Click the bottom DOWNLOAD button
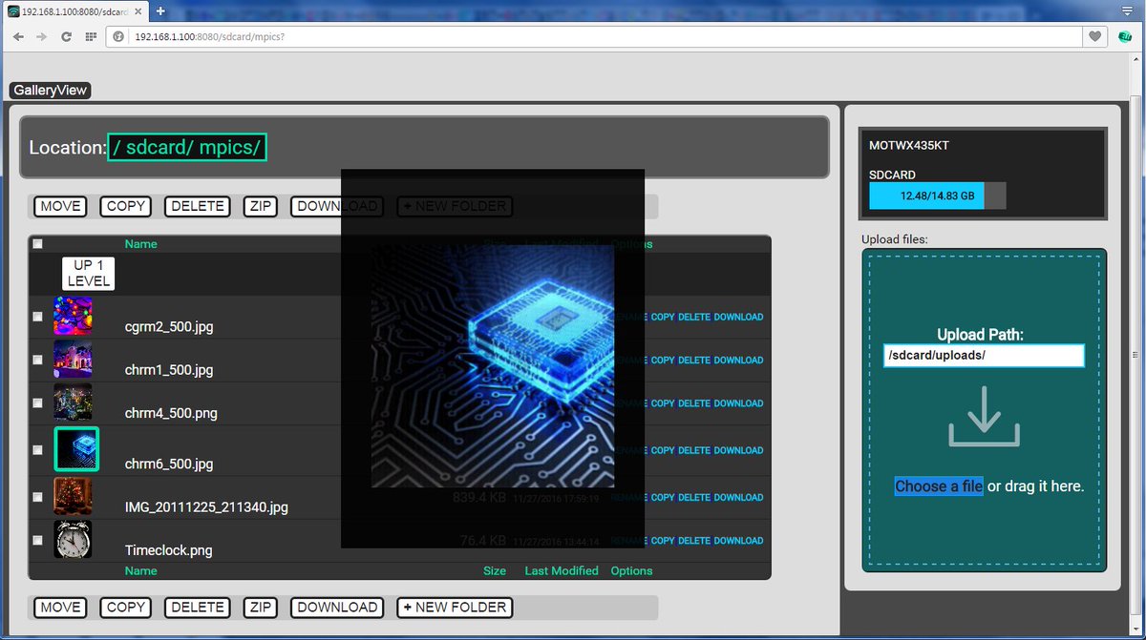Image resolution: width=1146 pixels, height=640 pixels. click(336, 608)
